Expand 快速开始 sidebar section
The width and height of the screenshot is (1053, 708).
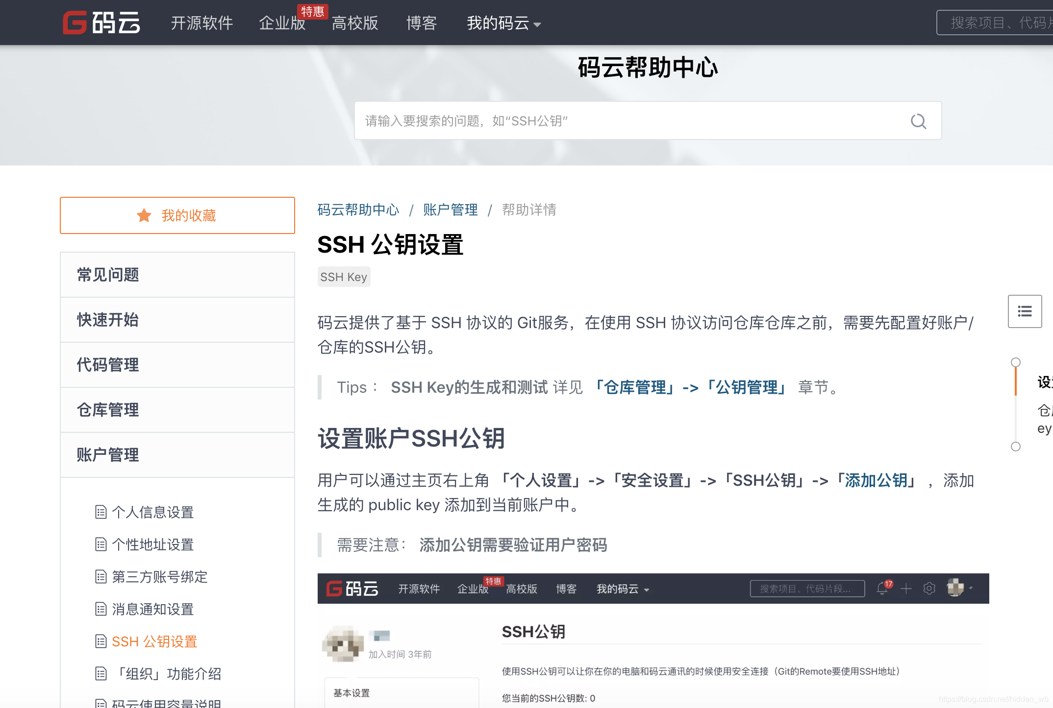pyautogui.click(x=177, y=320)
